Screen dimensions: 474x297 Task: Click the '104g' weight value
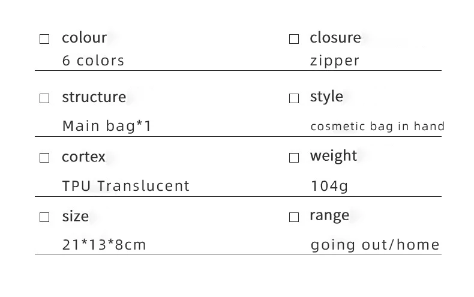[329, 186]
